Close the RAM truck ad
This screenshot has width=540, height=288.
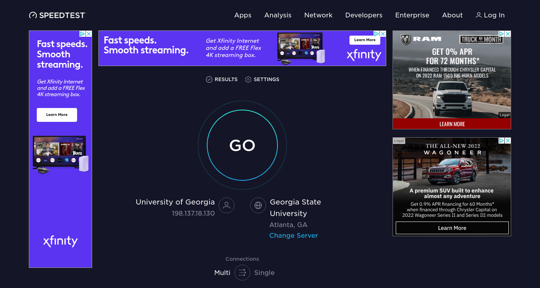coord(508,34)
